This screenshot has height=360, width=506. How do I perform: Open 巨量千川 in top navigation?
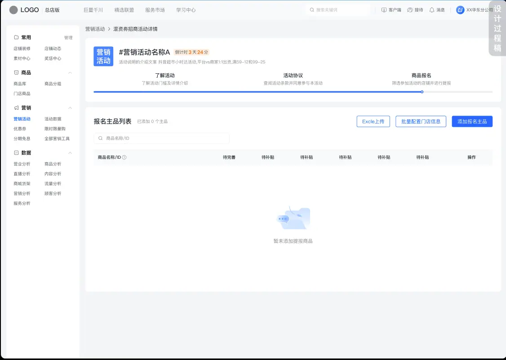pos(93,10)
